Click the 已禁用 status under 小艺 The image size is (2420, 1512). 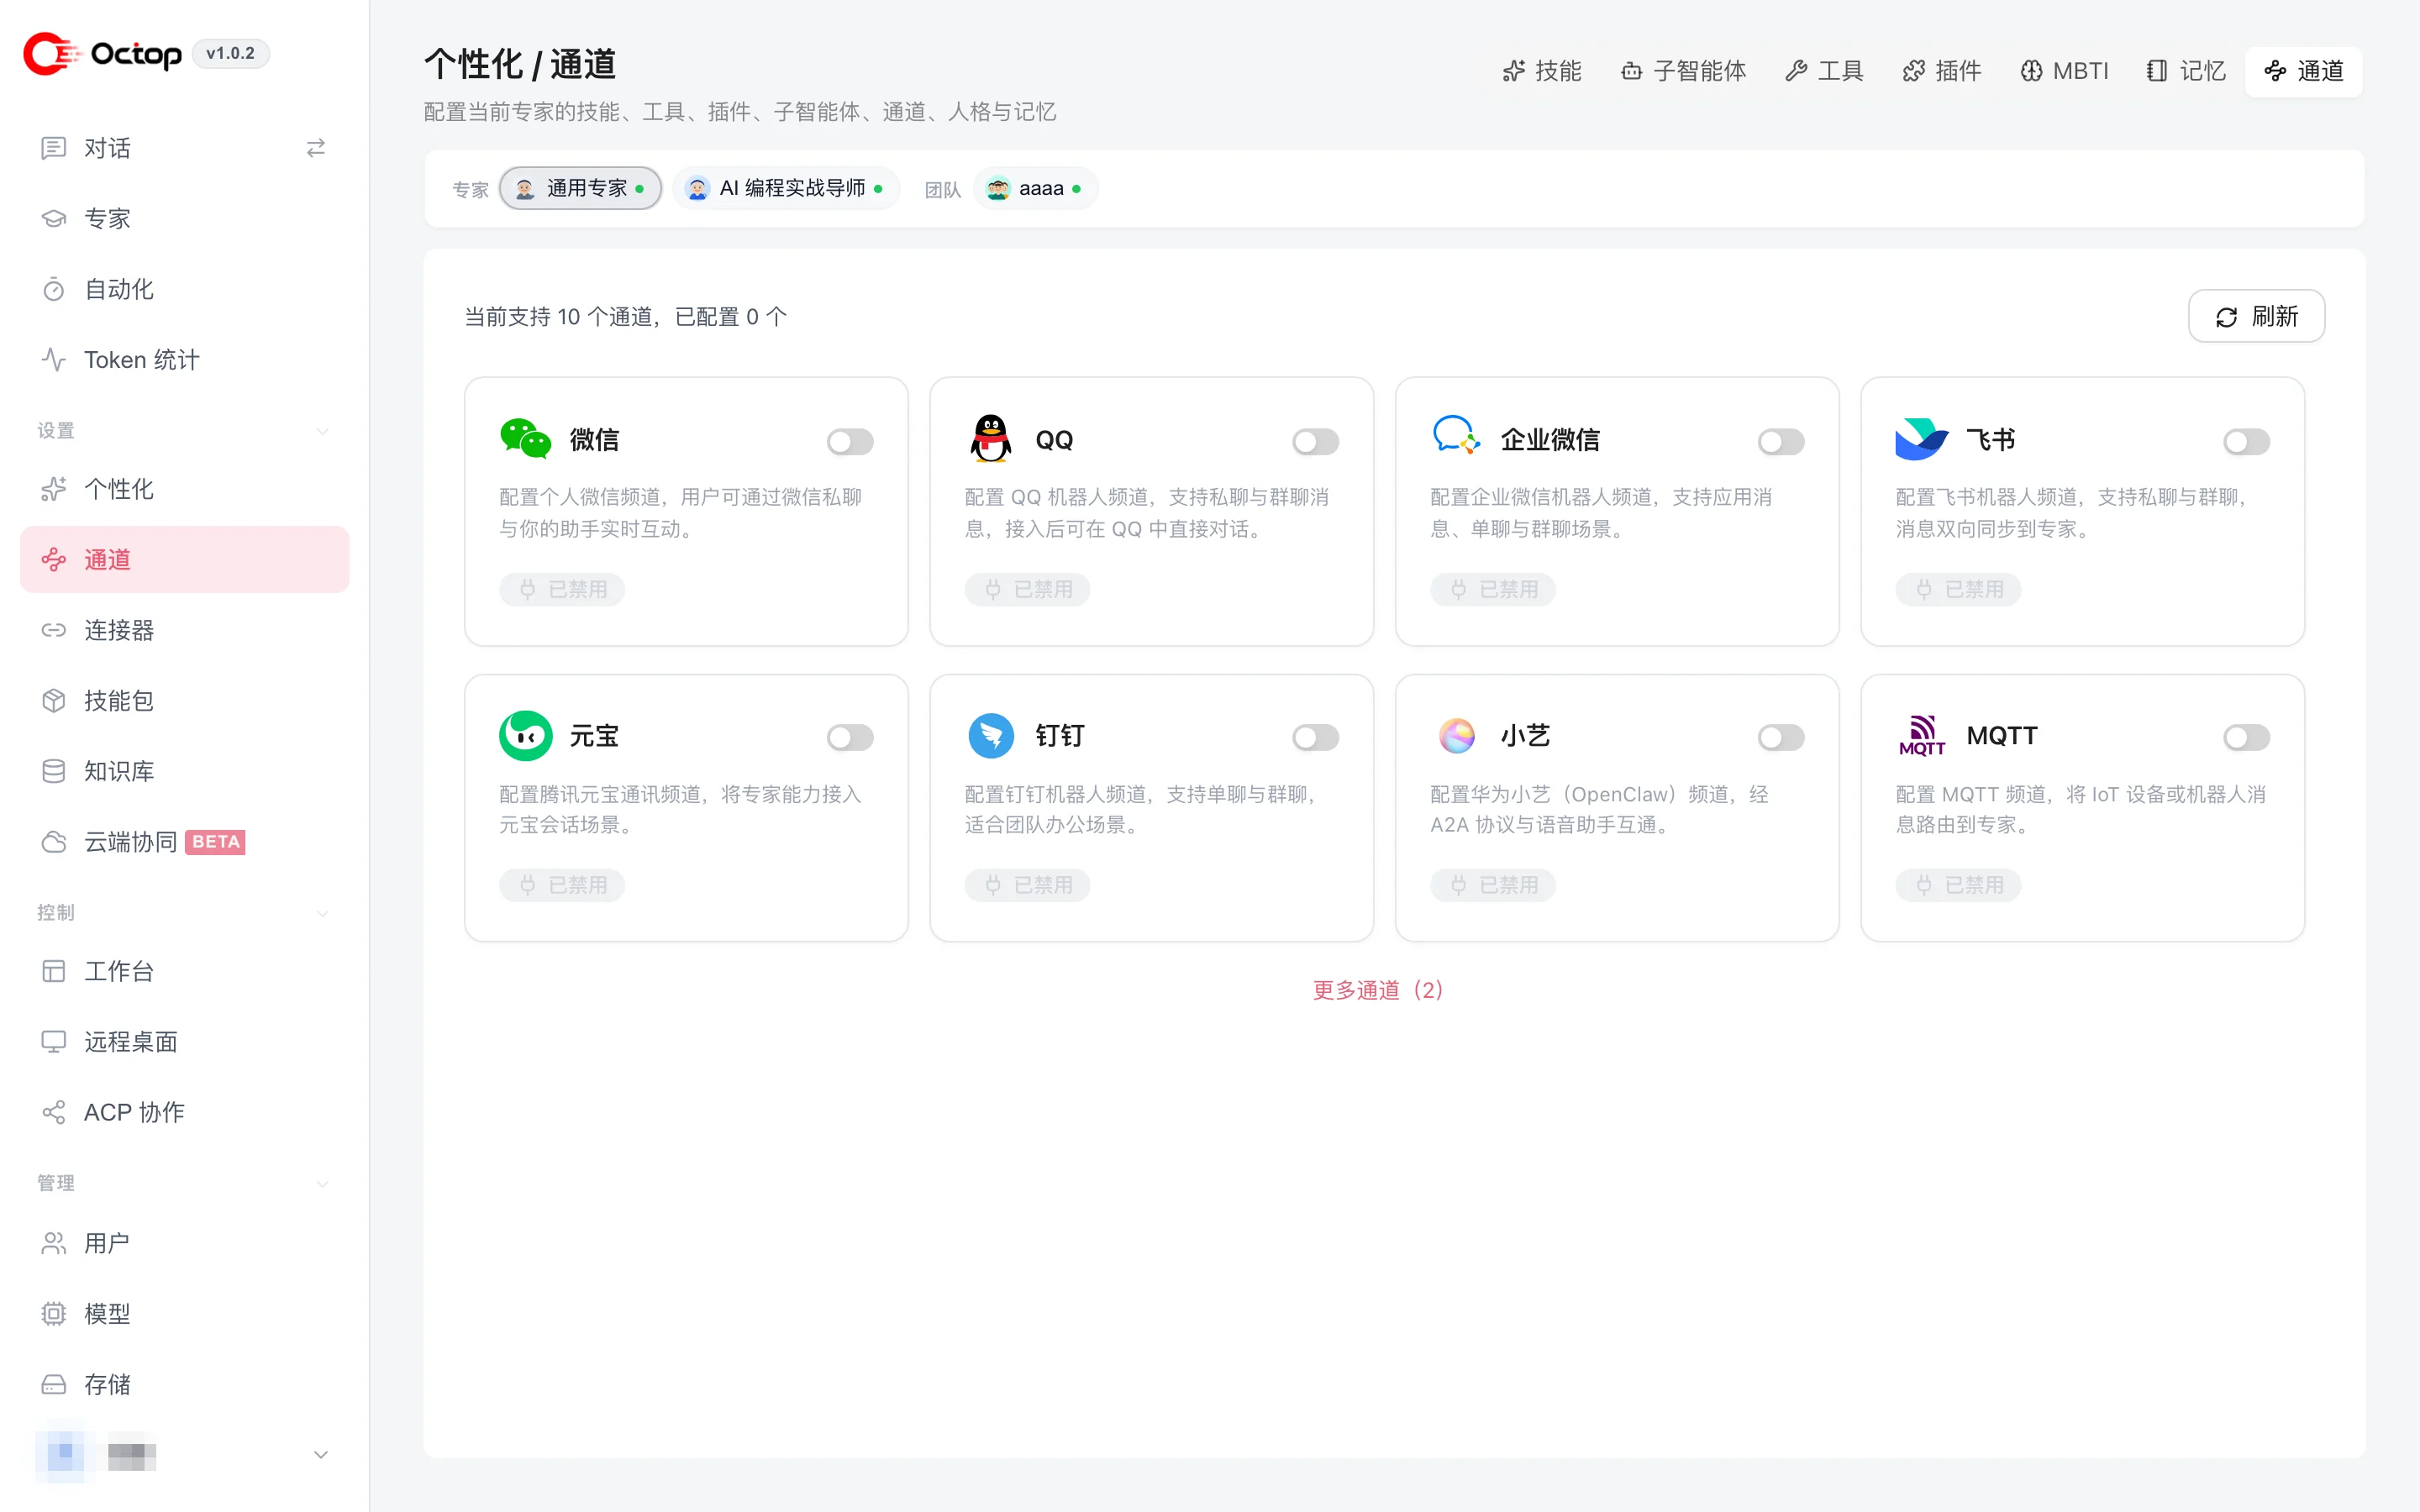pos(1492,885)
